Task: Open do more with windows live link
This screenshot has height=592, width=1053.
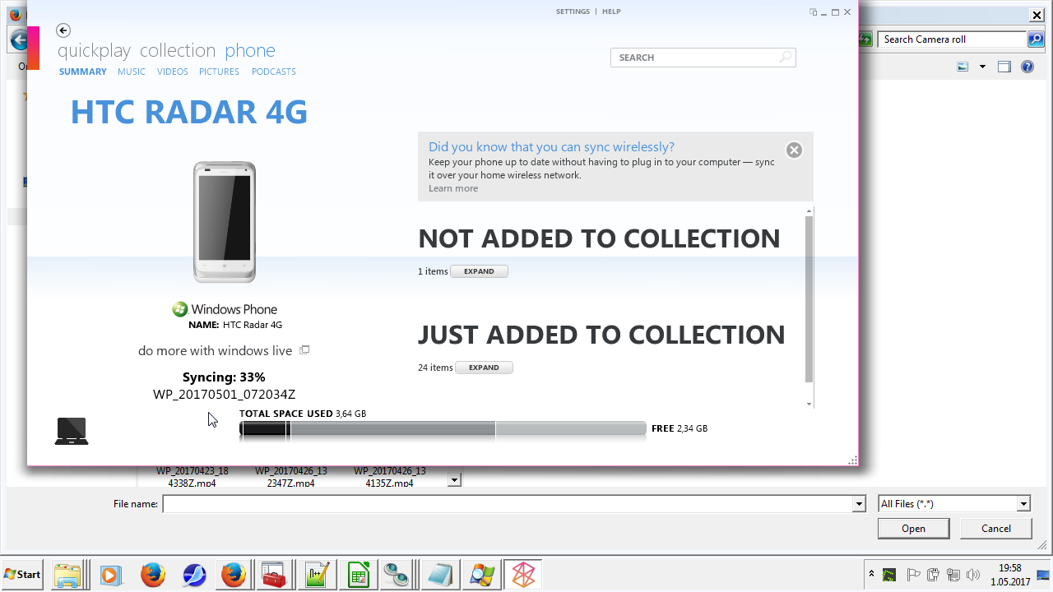Action: 216,351
